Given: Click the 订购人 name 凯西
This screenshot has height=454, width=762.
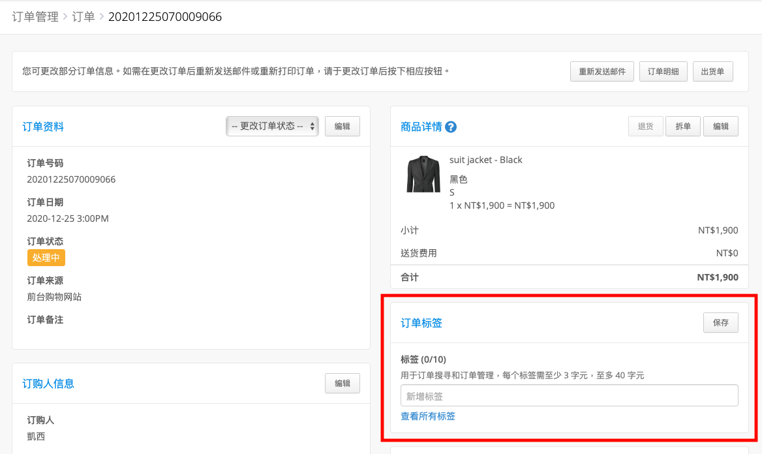Looking at the screenshot, I should pos(36,436).
